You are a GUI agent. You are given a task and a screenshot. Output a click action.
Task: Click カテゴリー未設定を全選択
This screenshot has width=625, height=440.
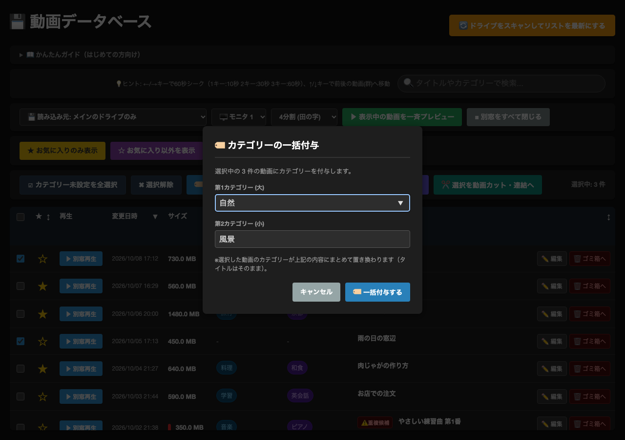click(x=73, y=185)
